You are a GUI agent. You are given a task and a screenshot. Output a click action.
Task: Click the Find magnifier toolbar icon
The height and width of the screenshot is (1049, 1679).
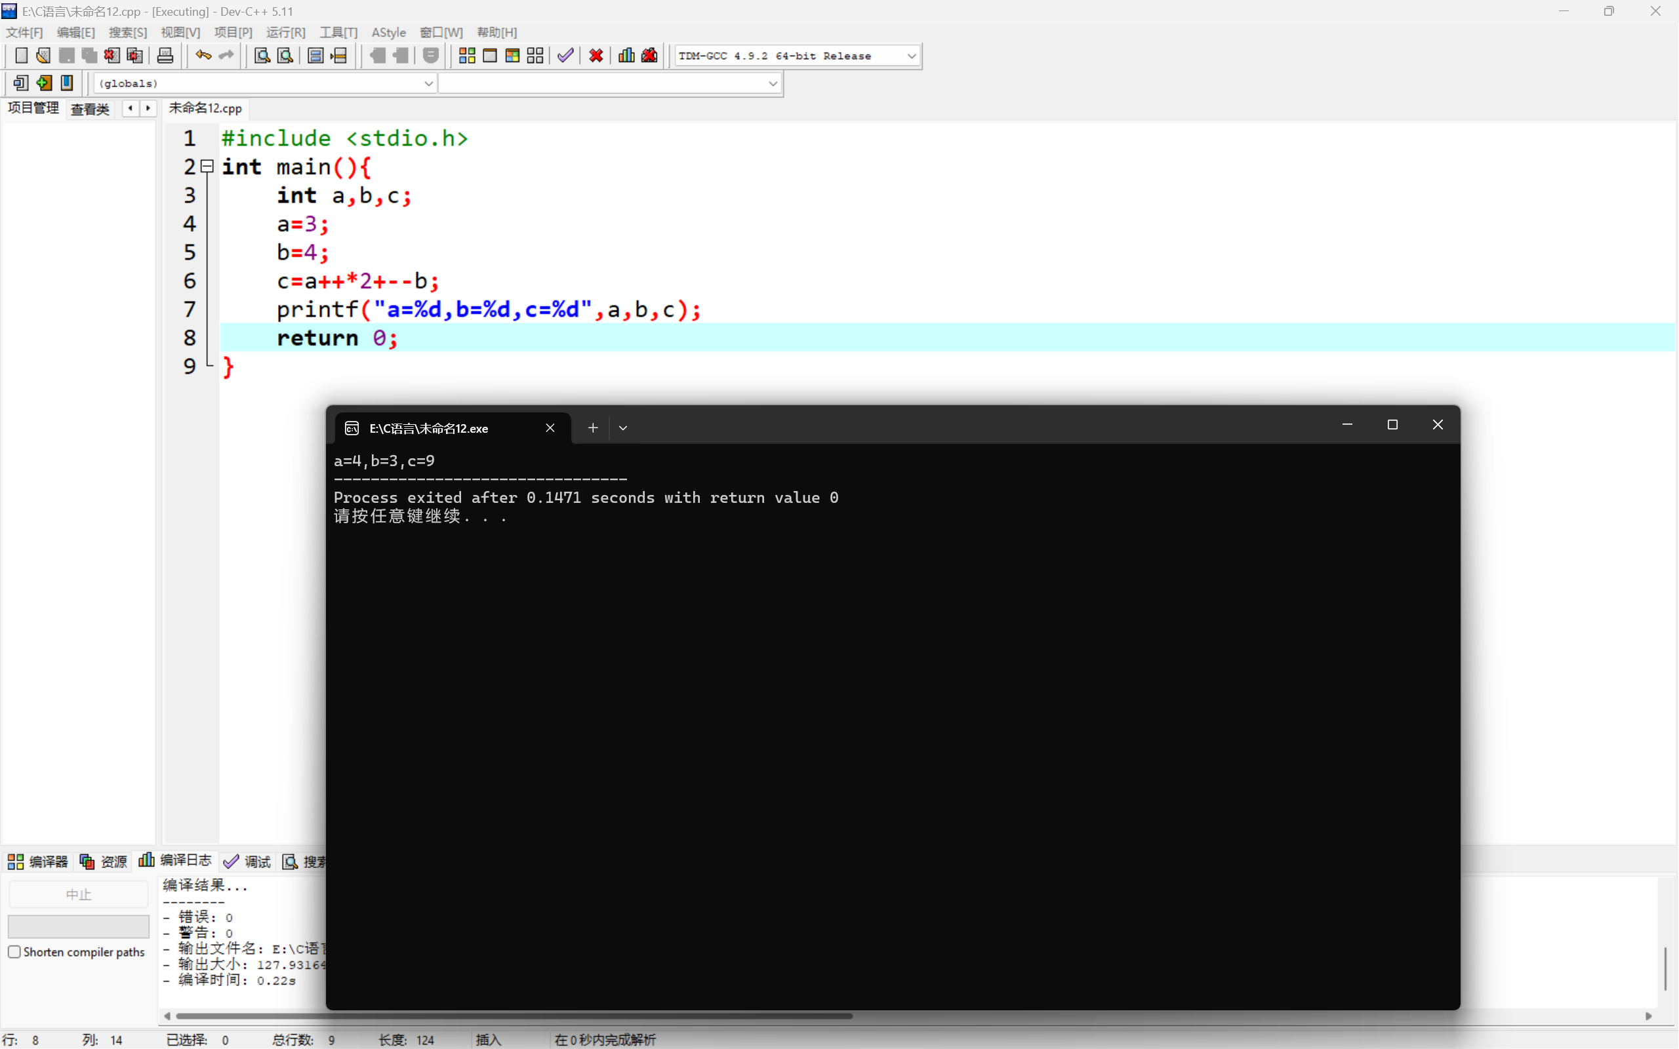point(262,56)
